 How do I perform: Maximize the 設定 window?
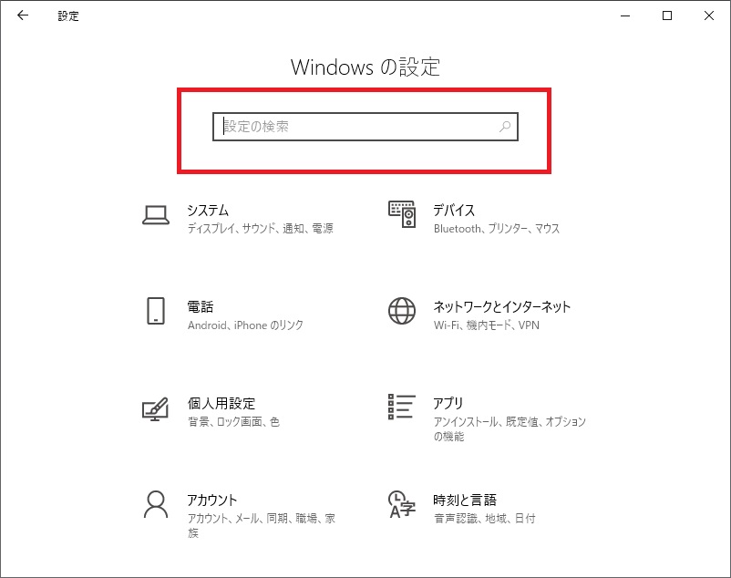tap(667, 15)
